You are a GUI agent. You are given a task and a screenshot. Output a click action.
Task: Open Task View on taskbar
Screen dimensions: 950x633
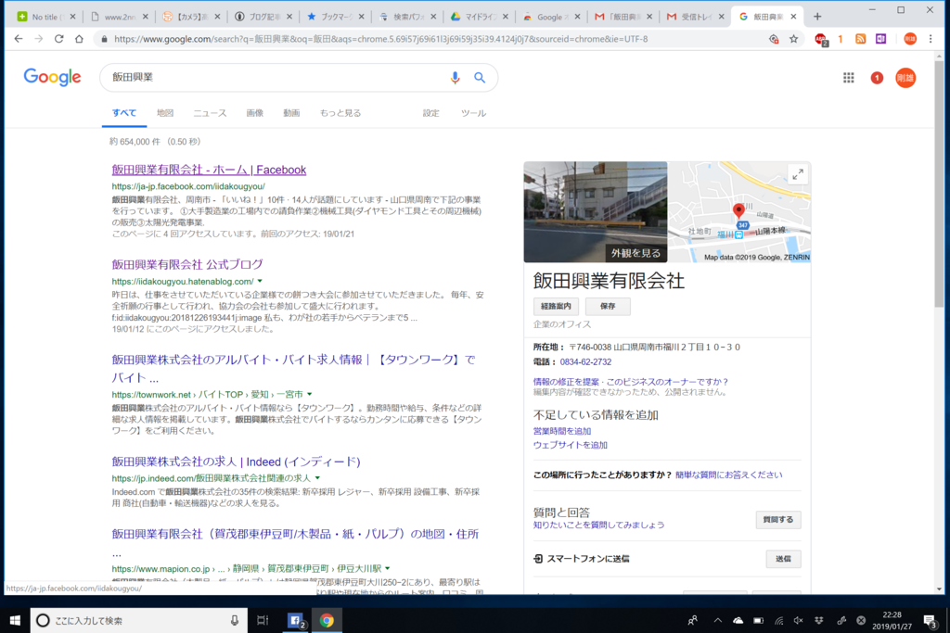coord(263,620)
